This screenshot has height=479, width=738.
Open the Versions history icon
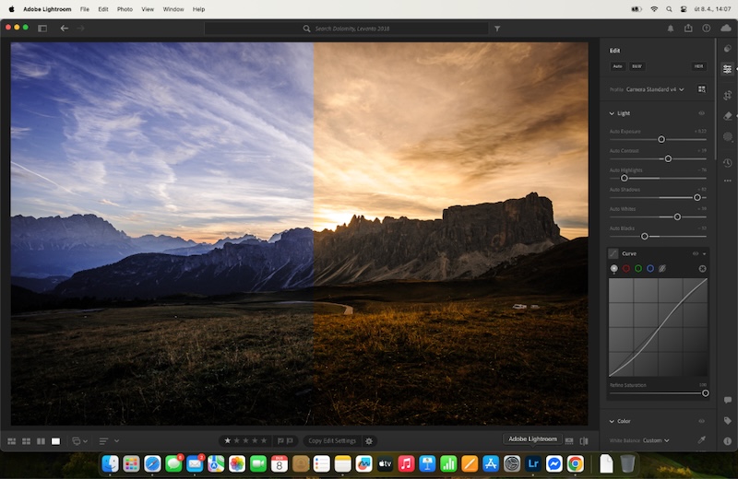(728, 163)
